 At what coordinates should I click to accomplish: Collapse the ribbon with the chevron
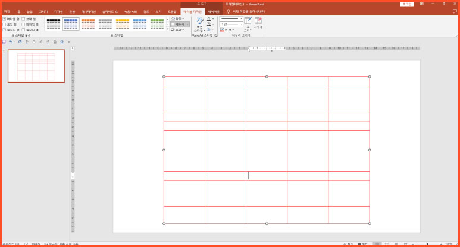pos(457,36)
